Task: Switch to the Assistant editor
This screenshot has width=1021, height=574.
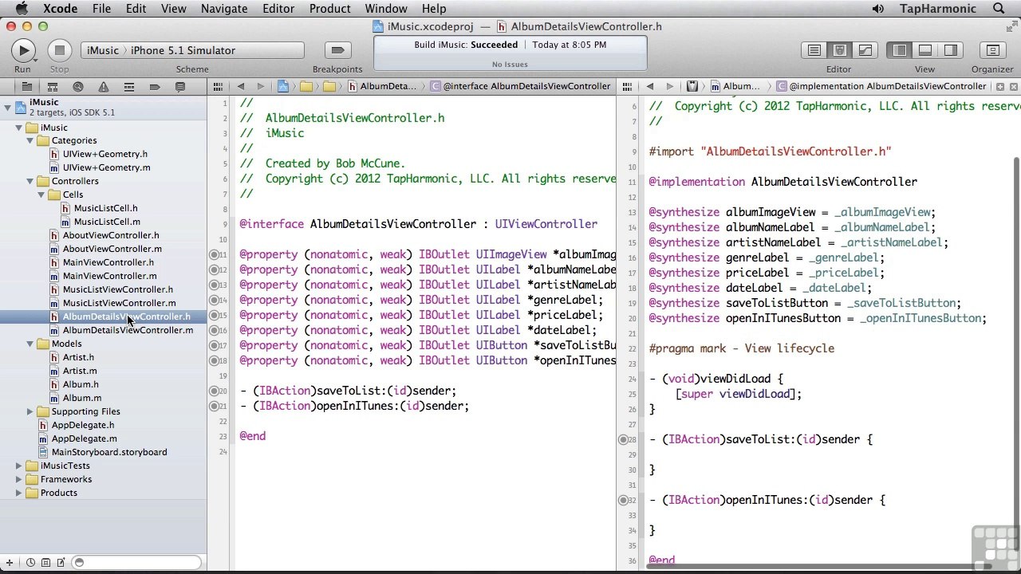Action: pos(840,50)
